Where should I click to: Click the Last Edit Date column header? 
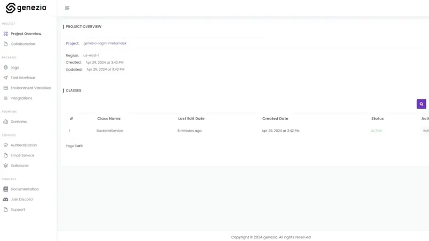(191, 118)
